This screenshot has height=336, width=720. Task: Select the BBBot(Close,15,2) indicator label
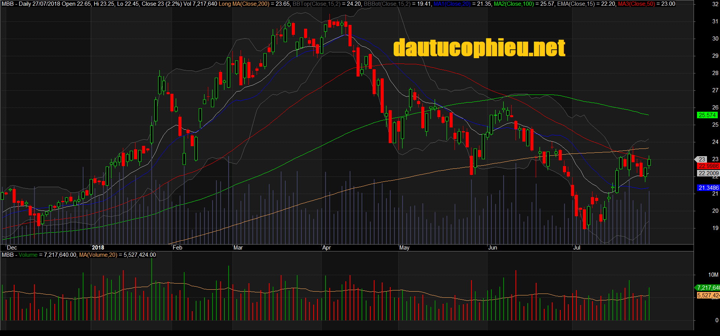[x=387, y=4]
